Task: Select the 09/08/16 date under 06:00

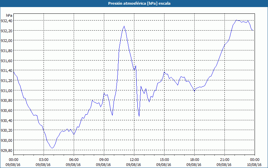Action: click(73, 165)
